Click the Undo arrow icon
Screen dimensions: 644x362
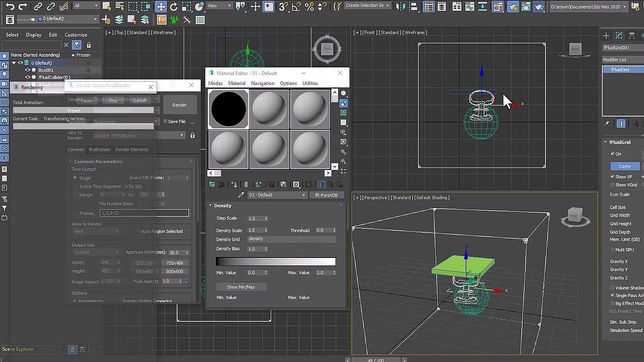[x=10, y=7]
